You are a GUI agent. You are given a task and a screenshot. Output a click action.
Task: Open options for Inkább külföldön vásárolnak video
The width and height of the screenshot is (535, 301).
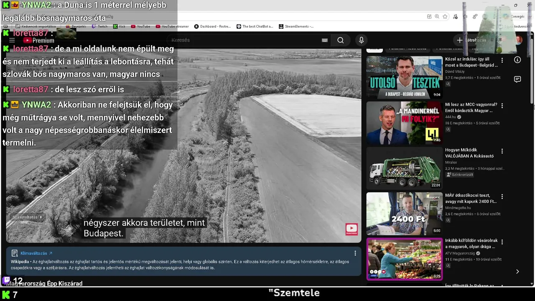pos(502,242)
